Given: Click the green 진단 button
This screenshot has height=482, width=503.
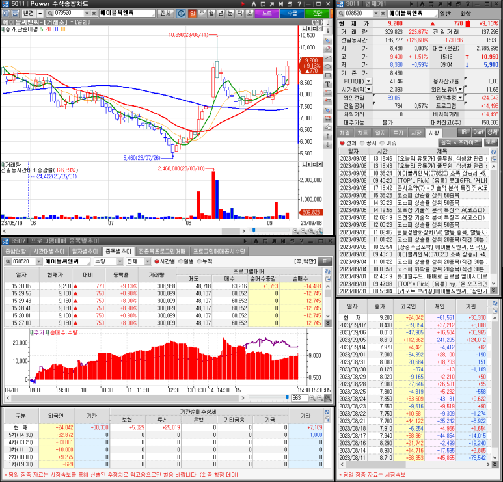Looking at the screenshot, I should pos(317,13).
